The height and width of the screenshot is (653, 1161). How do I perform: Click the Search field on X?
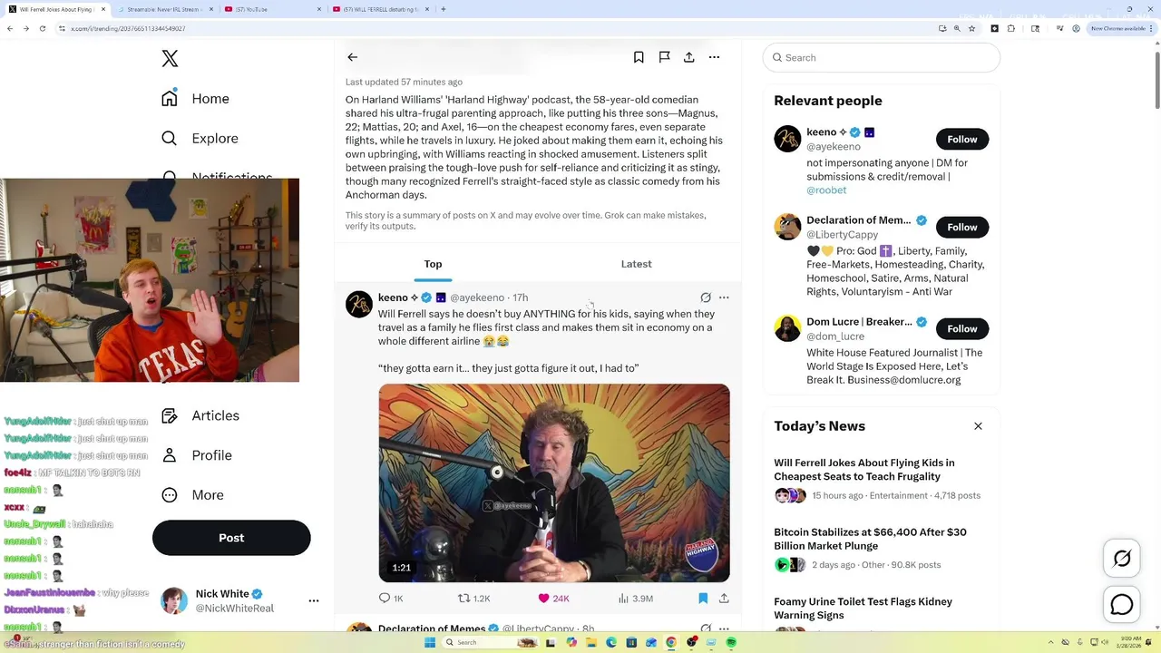coord(882,57)
